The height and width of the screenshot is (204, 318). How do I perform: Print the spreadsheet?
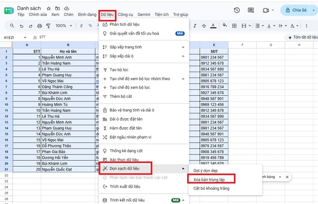[x=40, y=26]
